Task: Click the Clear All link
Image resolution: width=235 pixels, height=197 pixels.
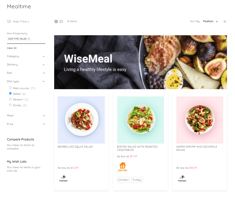Action: [x=12, y=48]
